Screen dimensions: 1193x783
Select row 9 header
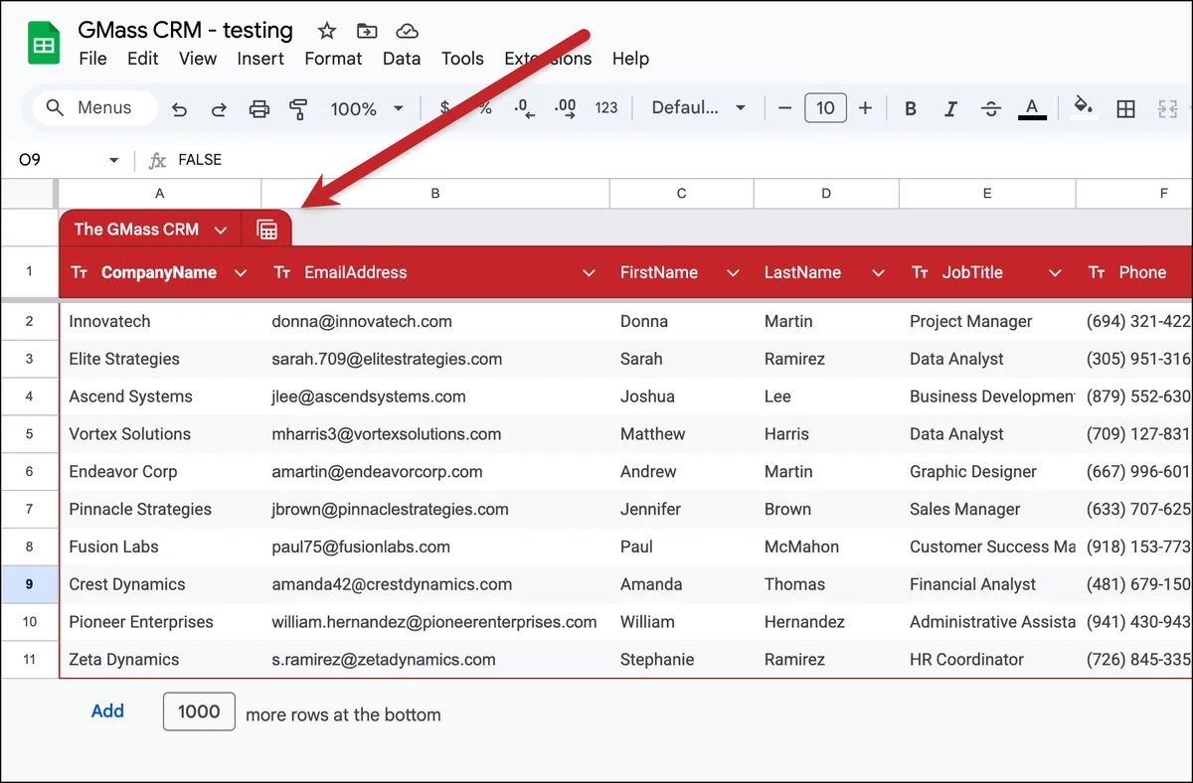click(x=29, y=584)
